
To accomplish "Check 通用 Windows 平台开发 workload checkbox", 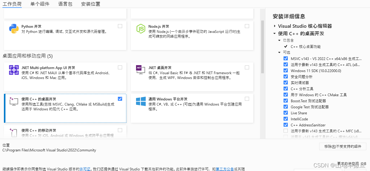I will click(x=247, y=99).
